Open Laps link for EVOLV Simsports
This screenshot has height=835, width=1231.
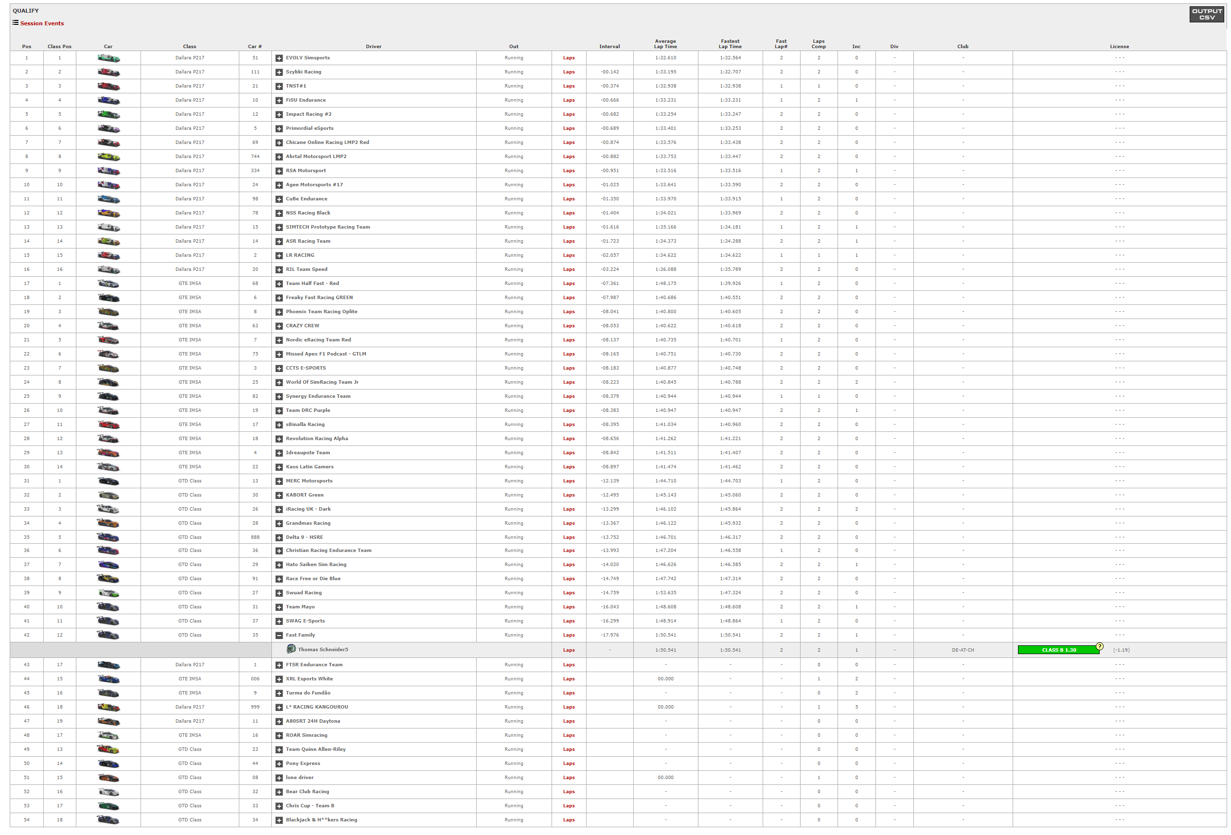point(569,58)
